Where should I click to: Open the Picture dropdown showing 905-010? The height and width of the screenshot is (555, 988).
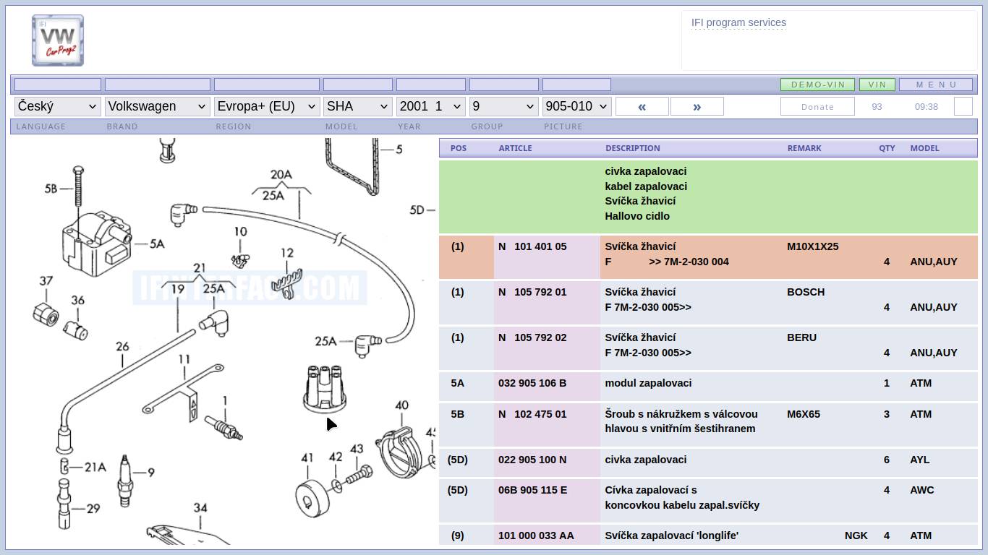click(576, 106)
